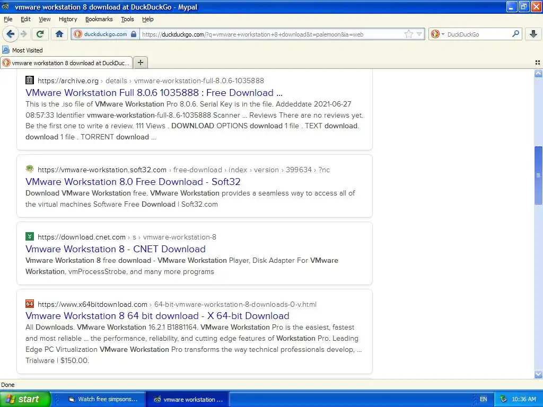Click the page scrollbar down arrow
This screenshot has height=407, width=543.
[538, 375]
